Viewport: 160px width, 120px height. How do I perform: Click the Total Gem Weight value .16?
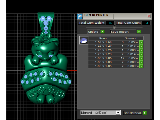pos(110,23)
